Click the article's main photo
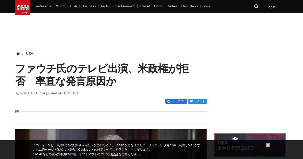This screenshot has width=303, height=159. tap(111, 144)
